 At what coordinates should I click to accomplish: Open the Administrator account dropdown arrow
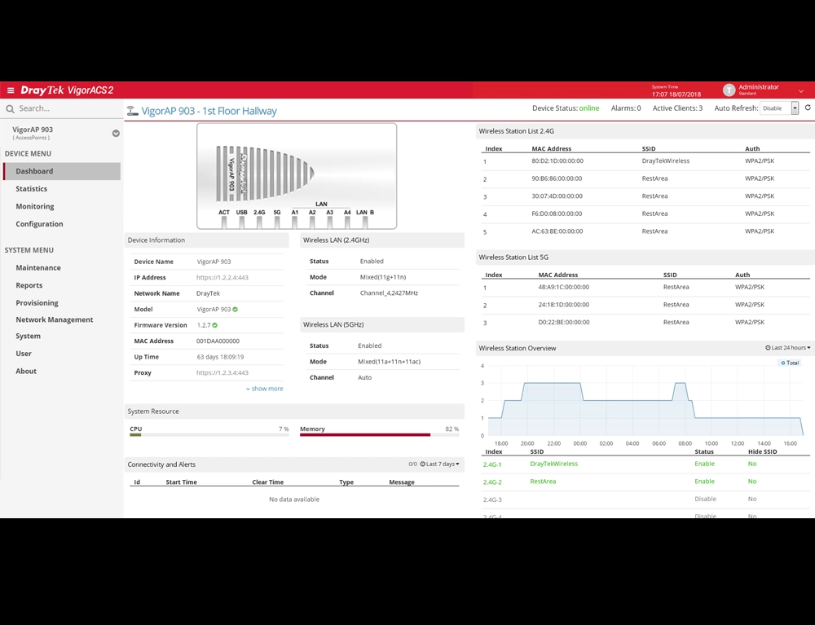[x=801, y=91]
